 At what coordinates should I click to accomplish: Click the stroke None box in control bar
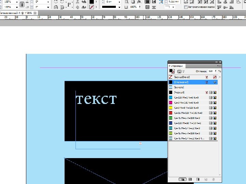tap(92, 7)
